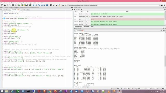Open the Projects menu
Image resolution: width=166 pixels, height=93 pixels.
(31, 3)
